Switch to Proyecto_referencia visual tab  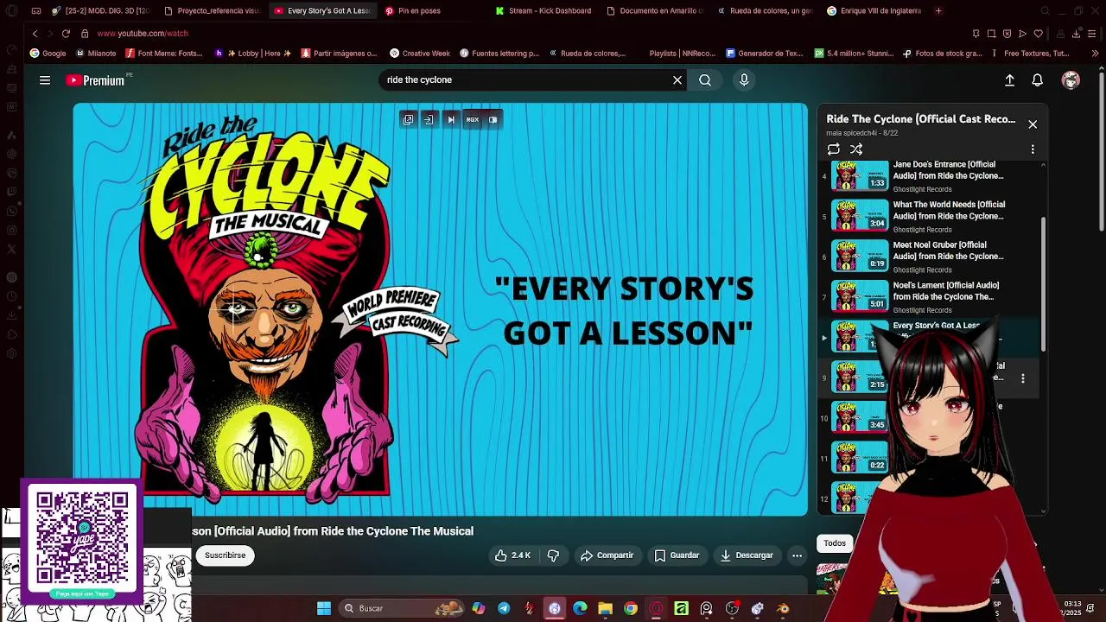click(212, 11)
